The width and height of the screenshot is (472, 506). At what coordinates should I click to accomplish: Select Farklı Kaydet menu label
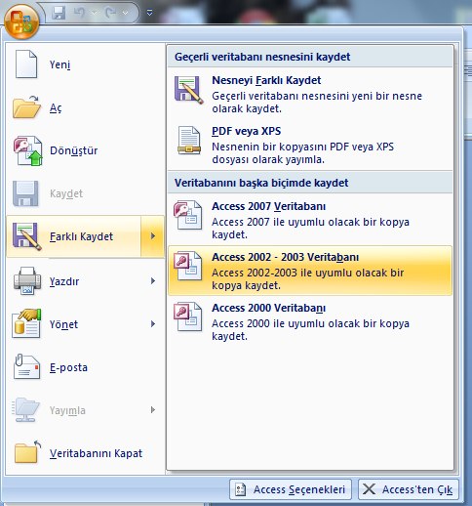pyautogui.click(x=81, y=236)
